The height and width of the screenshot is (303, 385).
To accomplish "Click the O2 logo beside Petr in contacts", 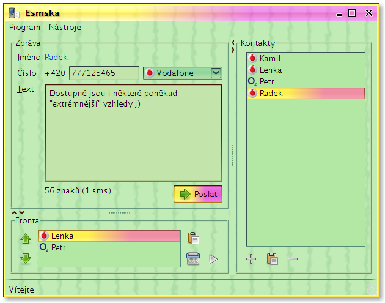I will 252,81.
